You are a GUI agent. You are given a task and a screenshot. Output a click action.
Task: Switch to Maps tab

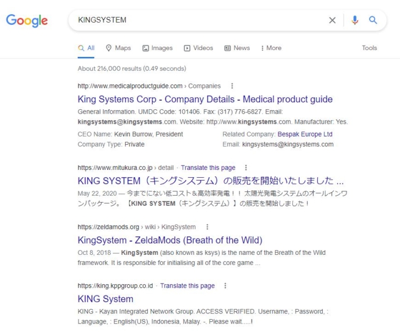coord(118,48)
